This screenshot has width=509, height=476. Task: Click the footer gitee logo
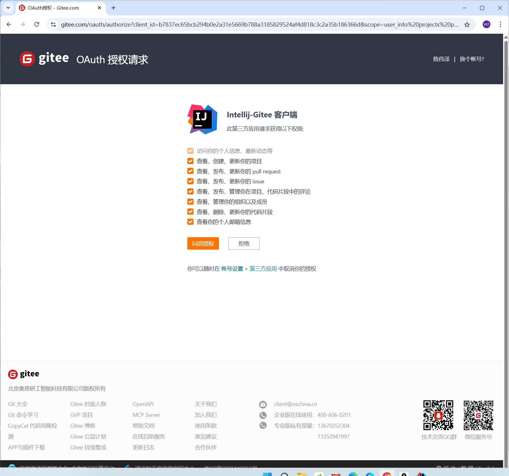coord(24,374)
